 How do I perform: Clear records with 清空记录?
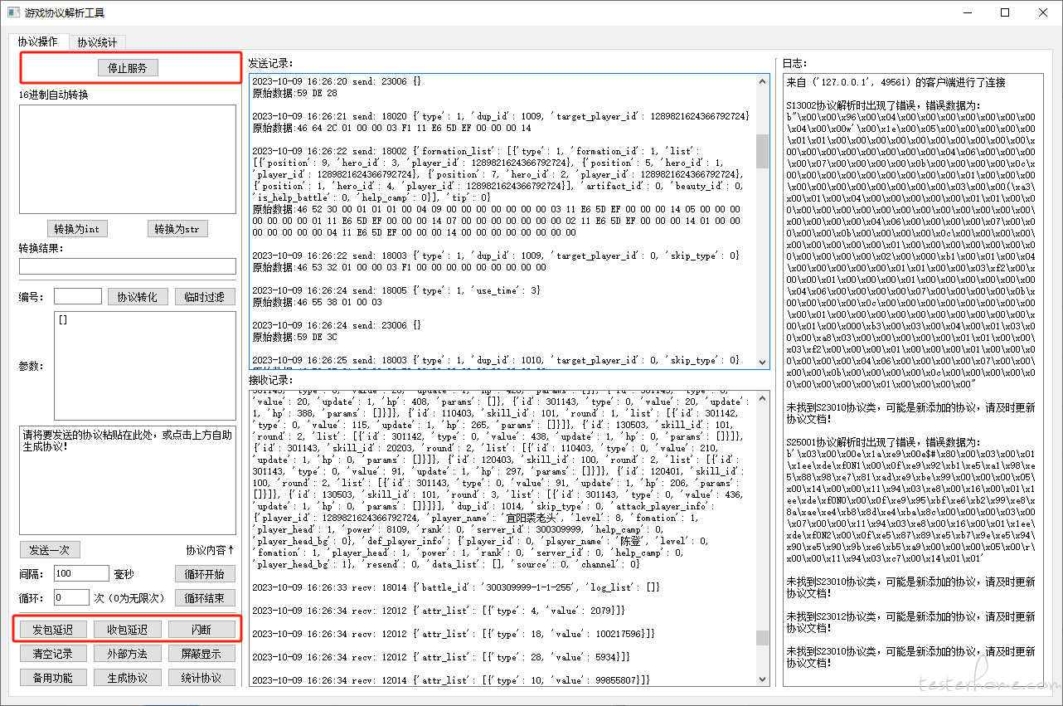pyautogui.click(x=51, y=654)
